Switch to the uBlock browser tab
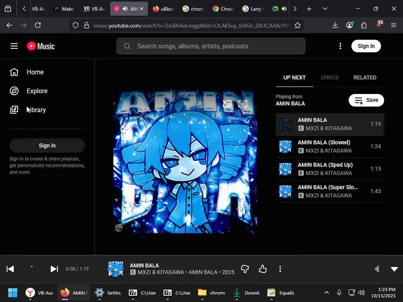The width and height of the screenshot is (403, 302). tap(163, 9)
